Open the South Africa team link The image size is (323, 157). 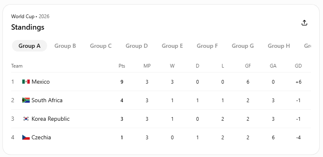[47, 100]
